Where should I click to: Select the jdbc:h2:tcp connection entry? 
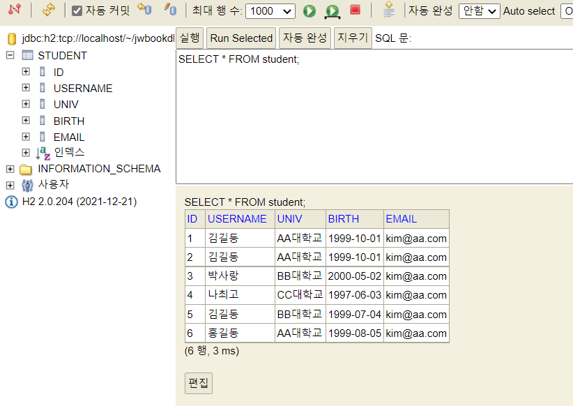coord(98,38)
